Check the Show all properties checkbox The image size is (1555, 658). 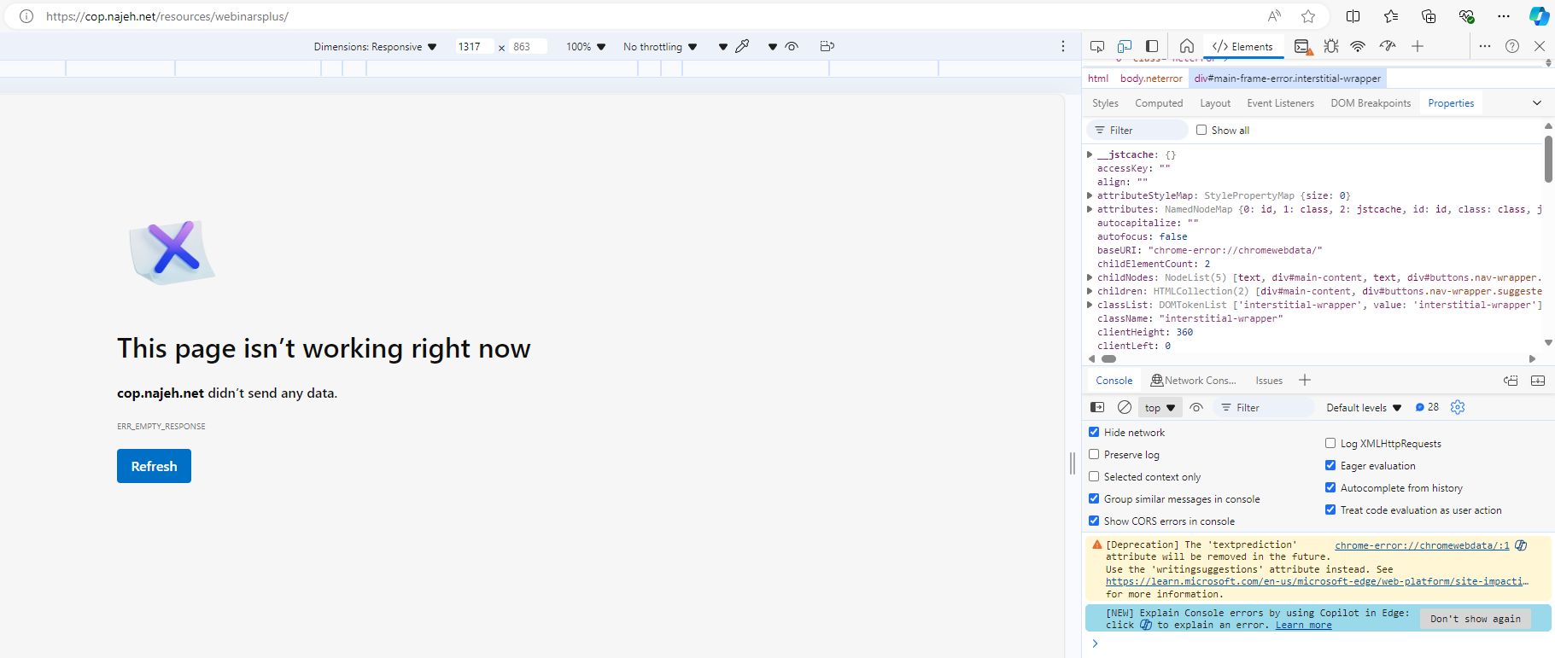[x=1201, y=131]
